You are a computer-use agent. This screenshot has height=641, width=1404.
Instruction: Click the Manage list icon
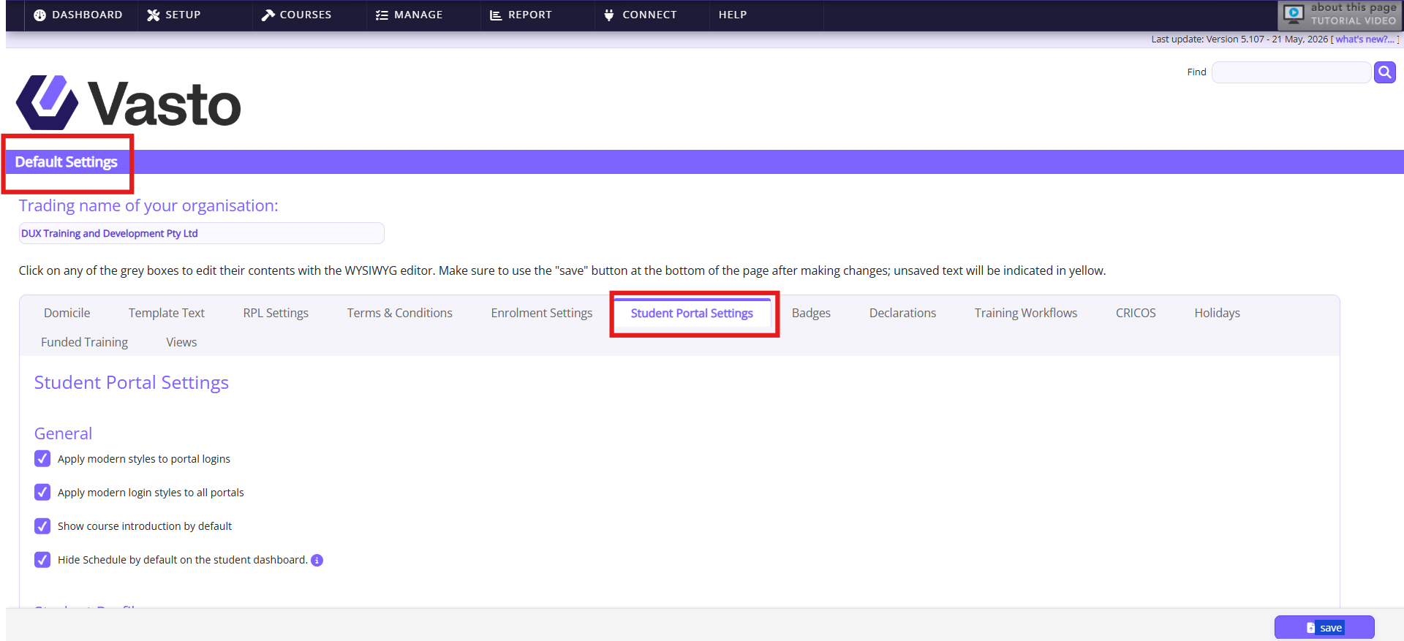[x=382, y=15]
